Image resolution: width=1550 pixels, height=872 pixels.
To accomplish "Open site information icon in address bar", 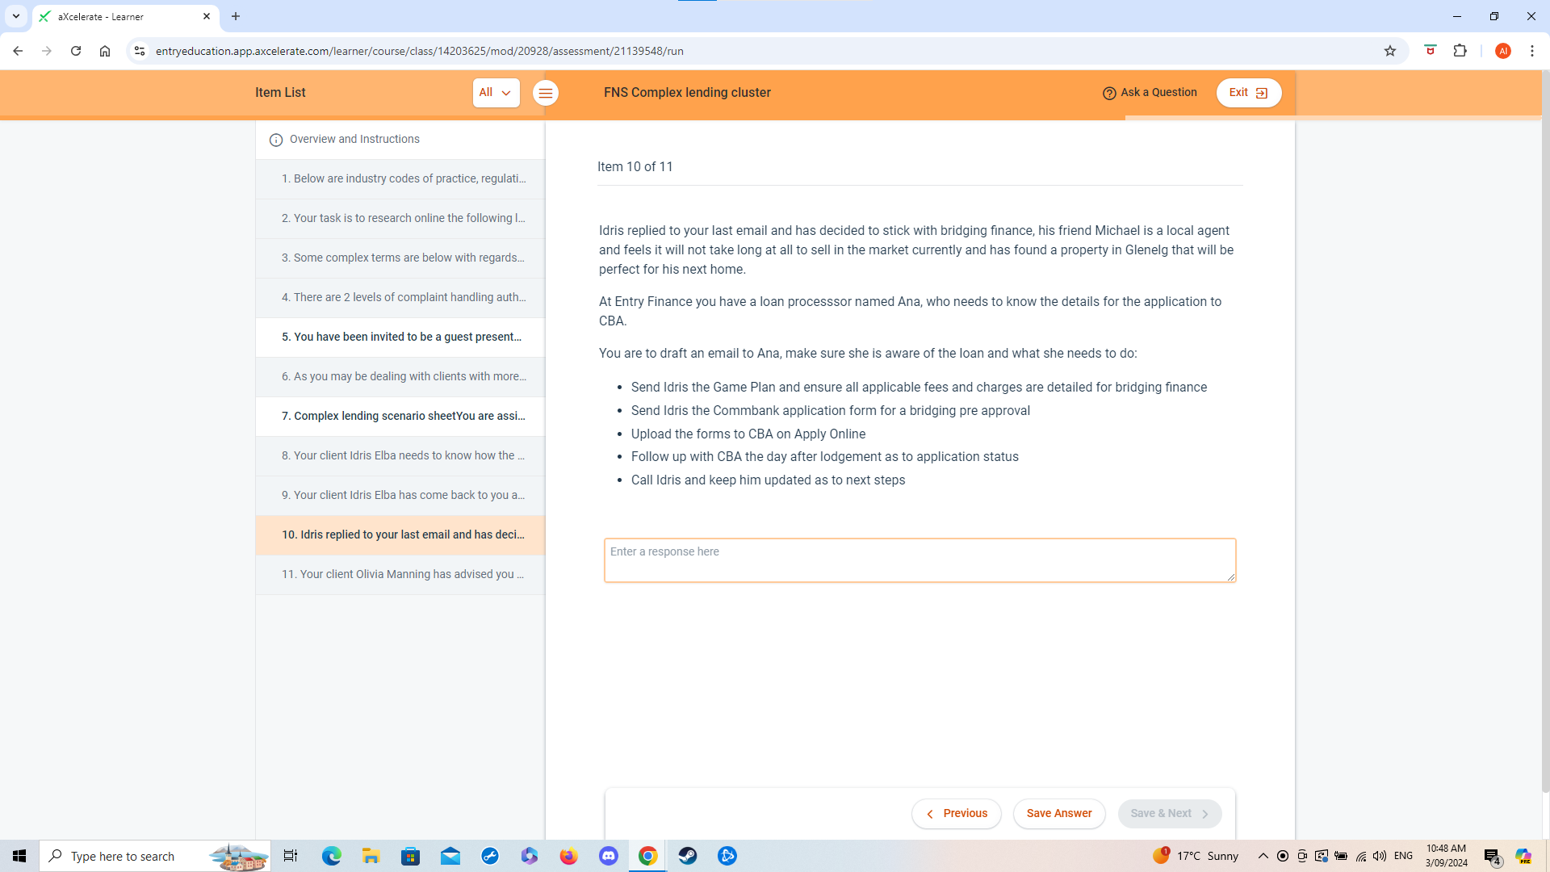I will coord(140,51).
